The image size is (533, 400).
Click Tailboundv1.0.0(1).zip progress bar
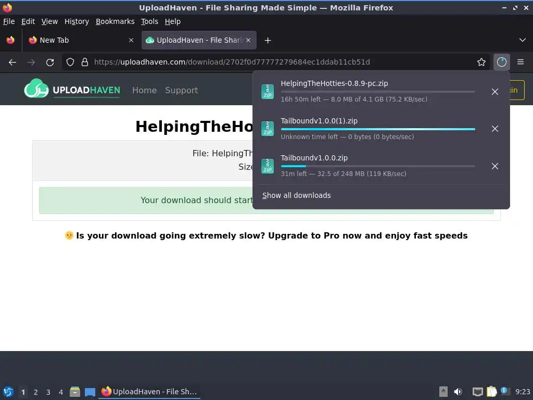[378, 129]
